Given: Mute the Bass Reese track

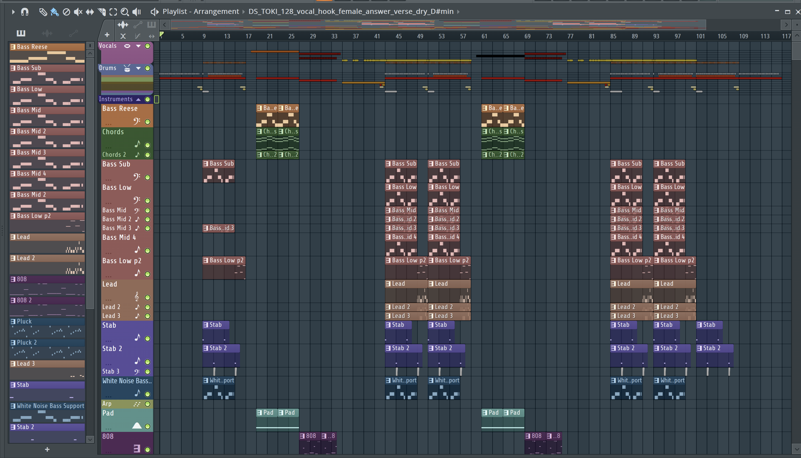Looking at the screenshot, I should tap(147, 122).
